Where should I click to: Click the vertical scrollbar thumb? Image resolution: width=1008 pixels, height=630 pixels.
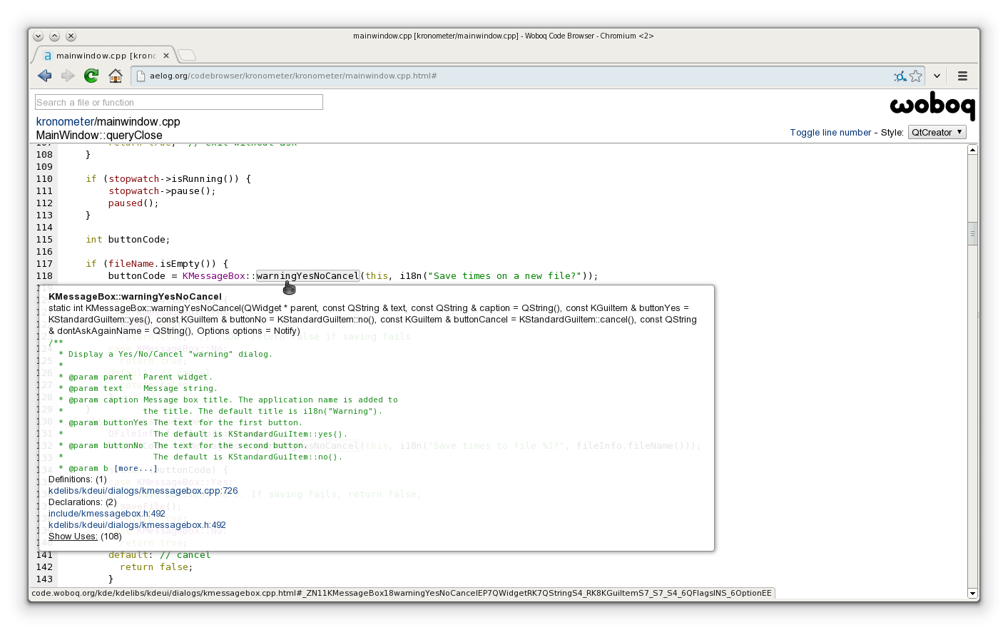tap(972, 233)
